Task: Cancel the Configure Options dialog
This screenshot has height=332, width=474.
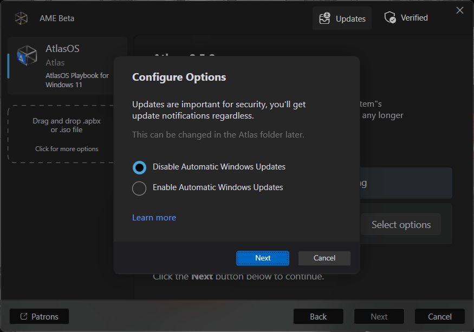Action: [x=324, y=258]
